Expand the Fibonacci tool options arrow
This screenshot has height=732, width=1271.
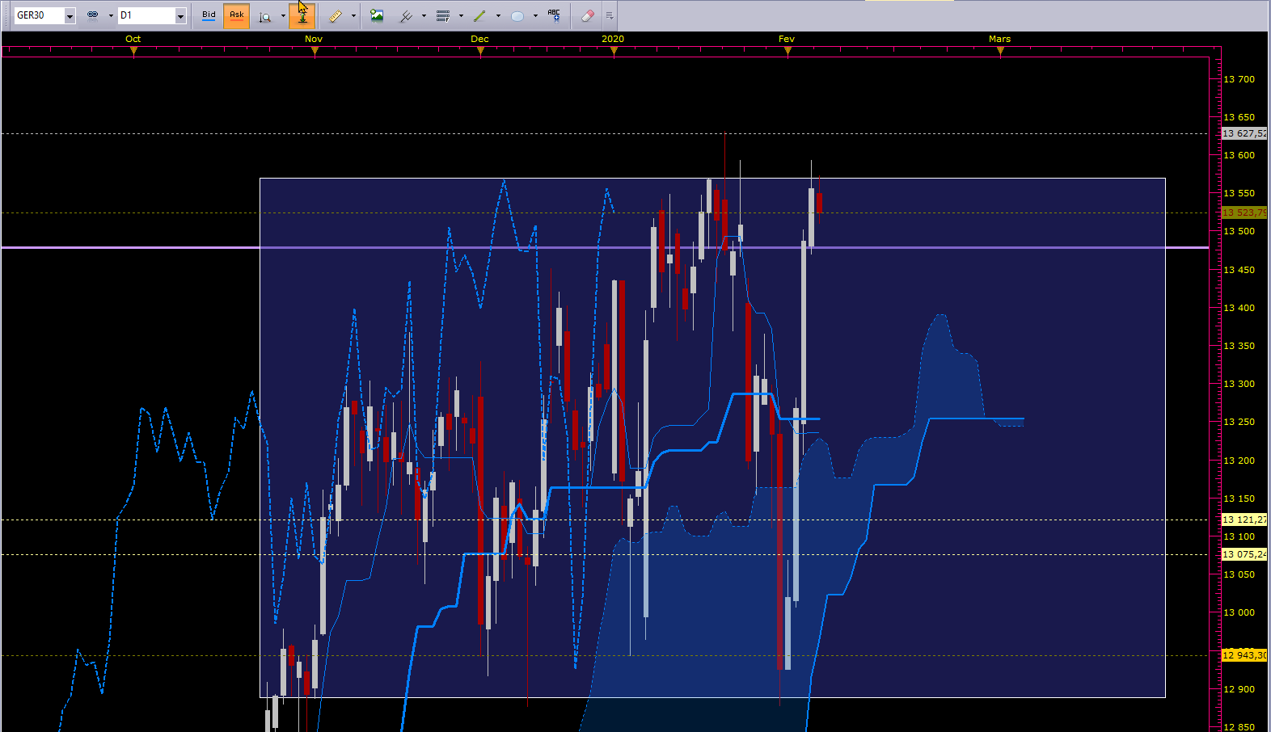click(x=461, y=16)
